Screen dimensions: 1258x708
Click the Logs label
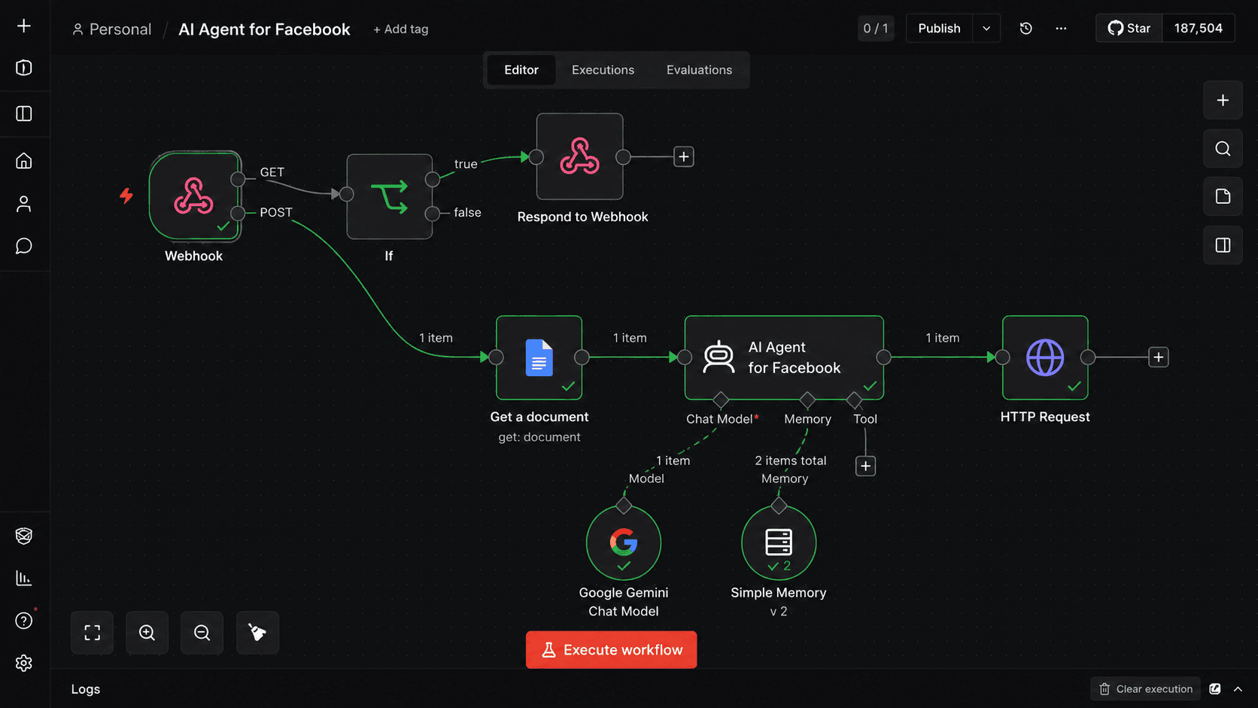pos(86,689)
